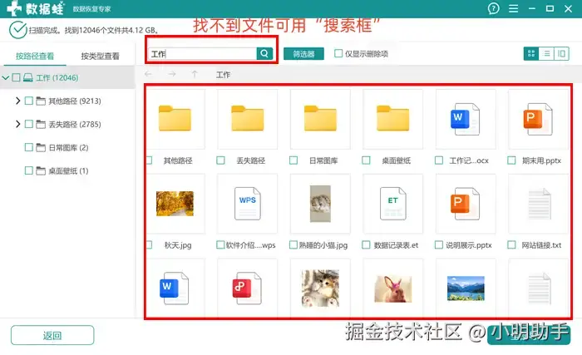Click the kitten photo in bottom row
Viewport: 582px width, 355px height.
click(x=320, y=288)
